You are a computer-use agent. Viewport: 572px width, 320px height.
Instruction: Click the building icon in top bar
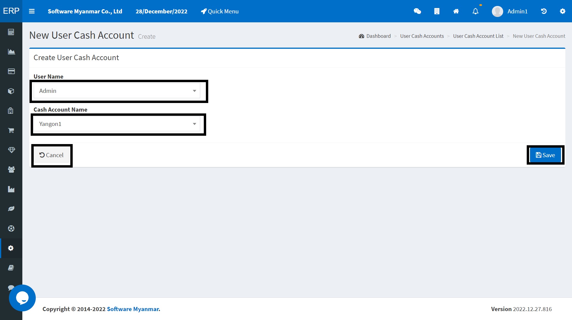[437, 11]
